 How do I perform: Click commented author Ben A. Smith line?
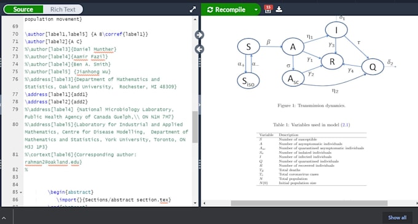[68, 64]
